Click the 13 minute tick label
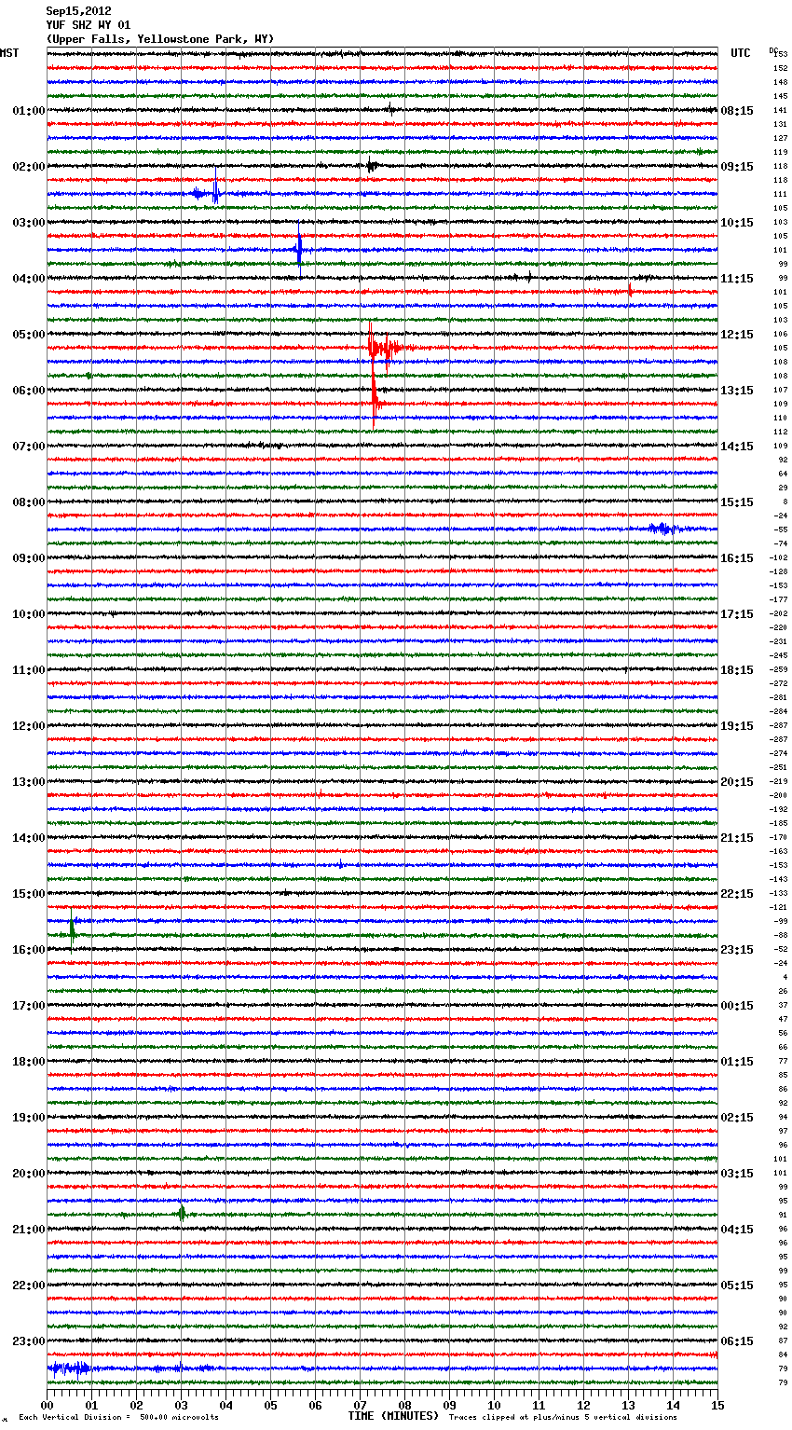This screenshot has height=1430, width=792. coord(629,1405)
